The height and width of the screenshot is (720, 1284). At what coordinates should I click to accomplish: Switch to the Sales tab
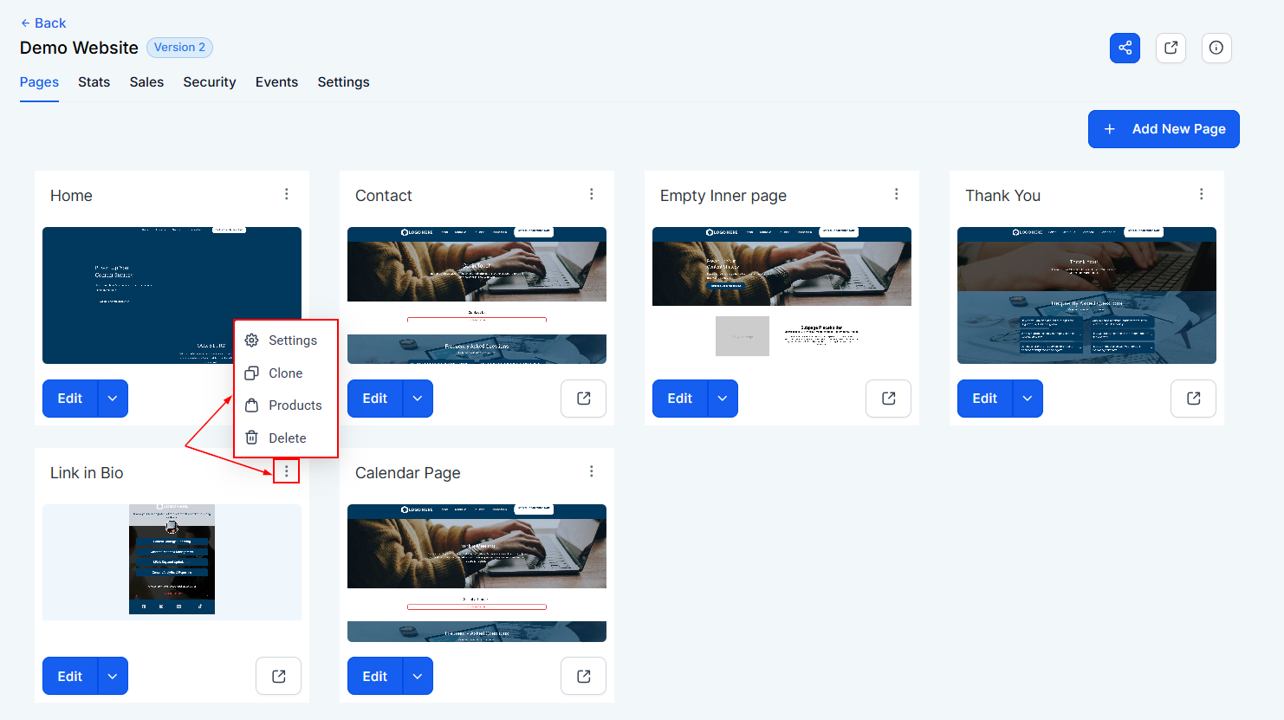(146, 82)
